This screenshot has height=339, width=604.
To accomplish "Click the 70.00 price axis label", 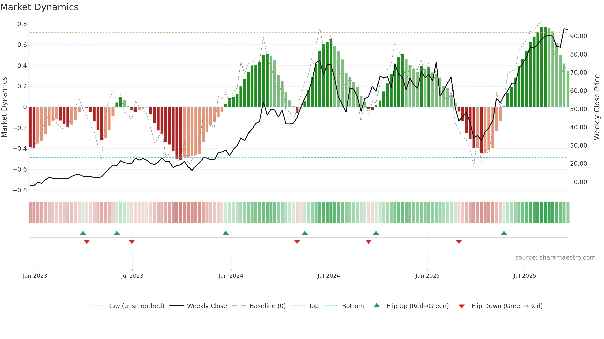I will pyautogui.click(x=579, y=73).
